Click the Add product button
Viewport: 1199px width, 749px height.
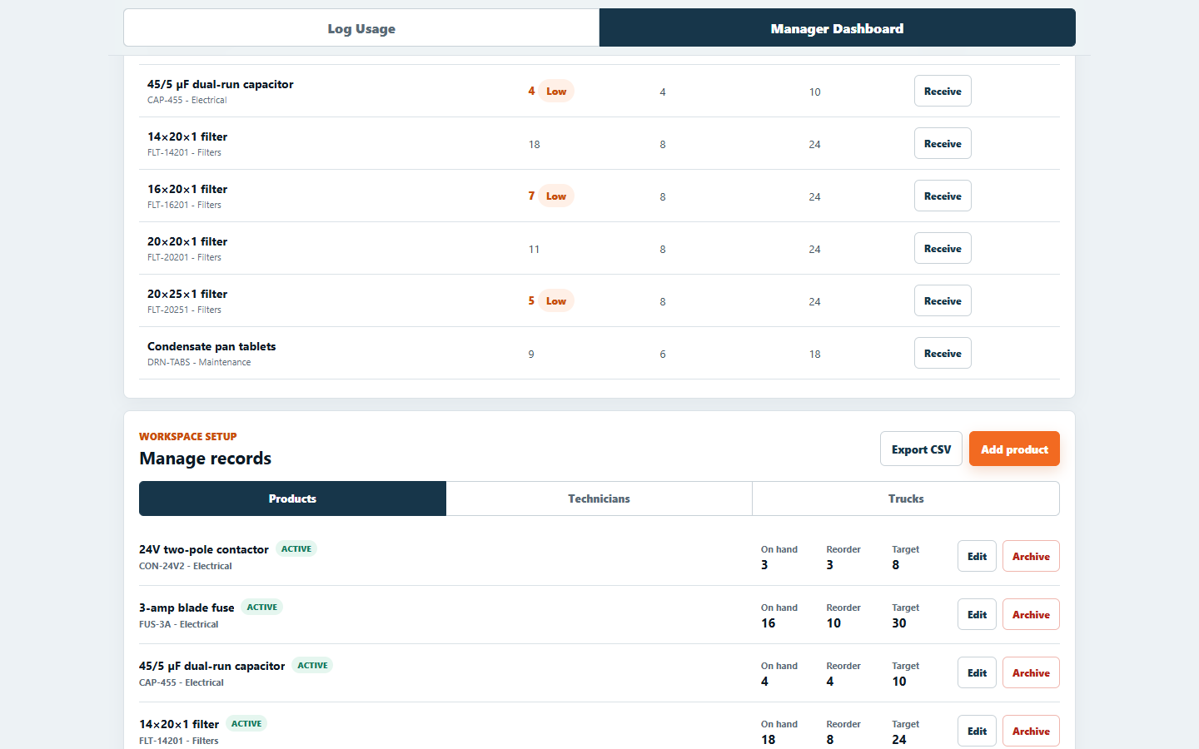pyautogui.click(x=1014, y=449)
